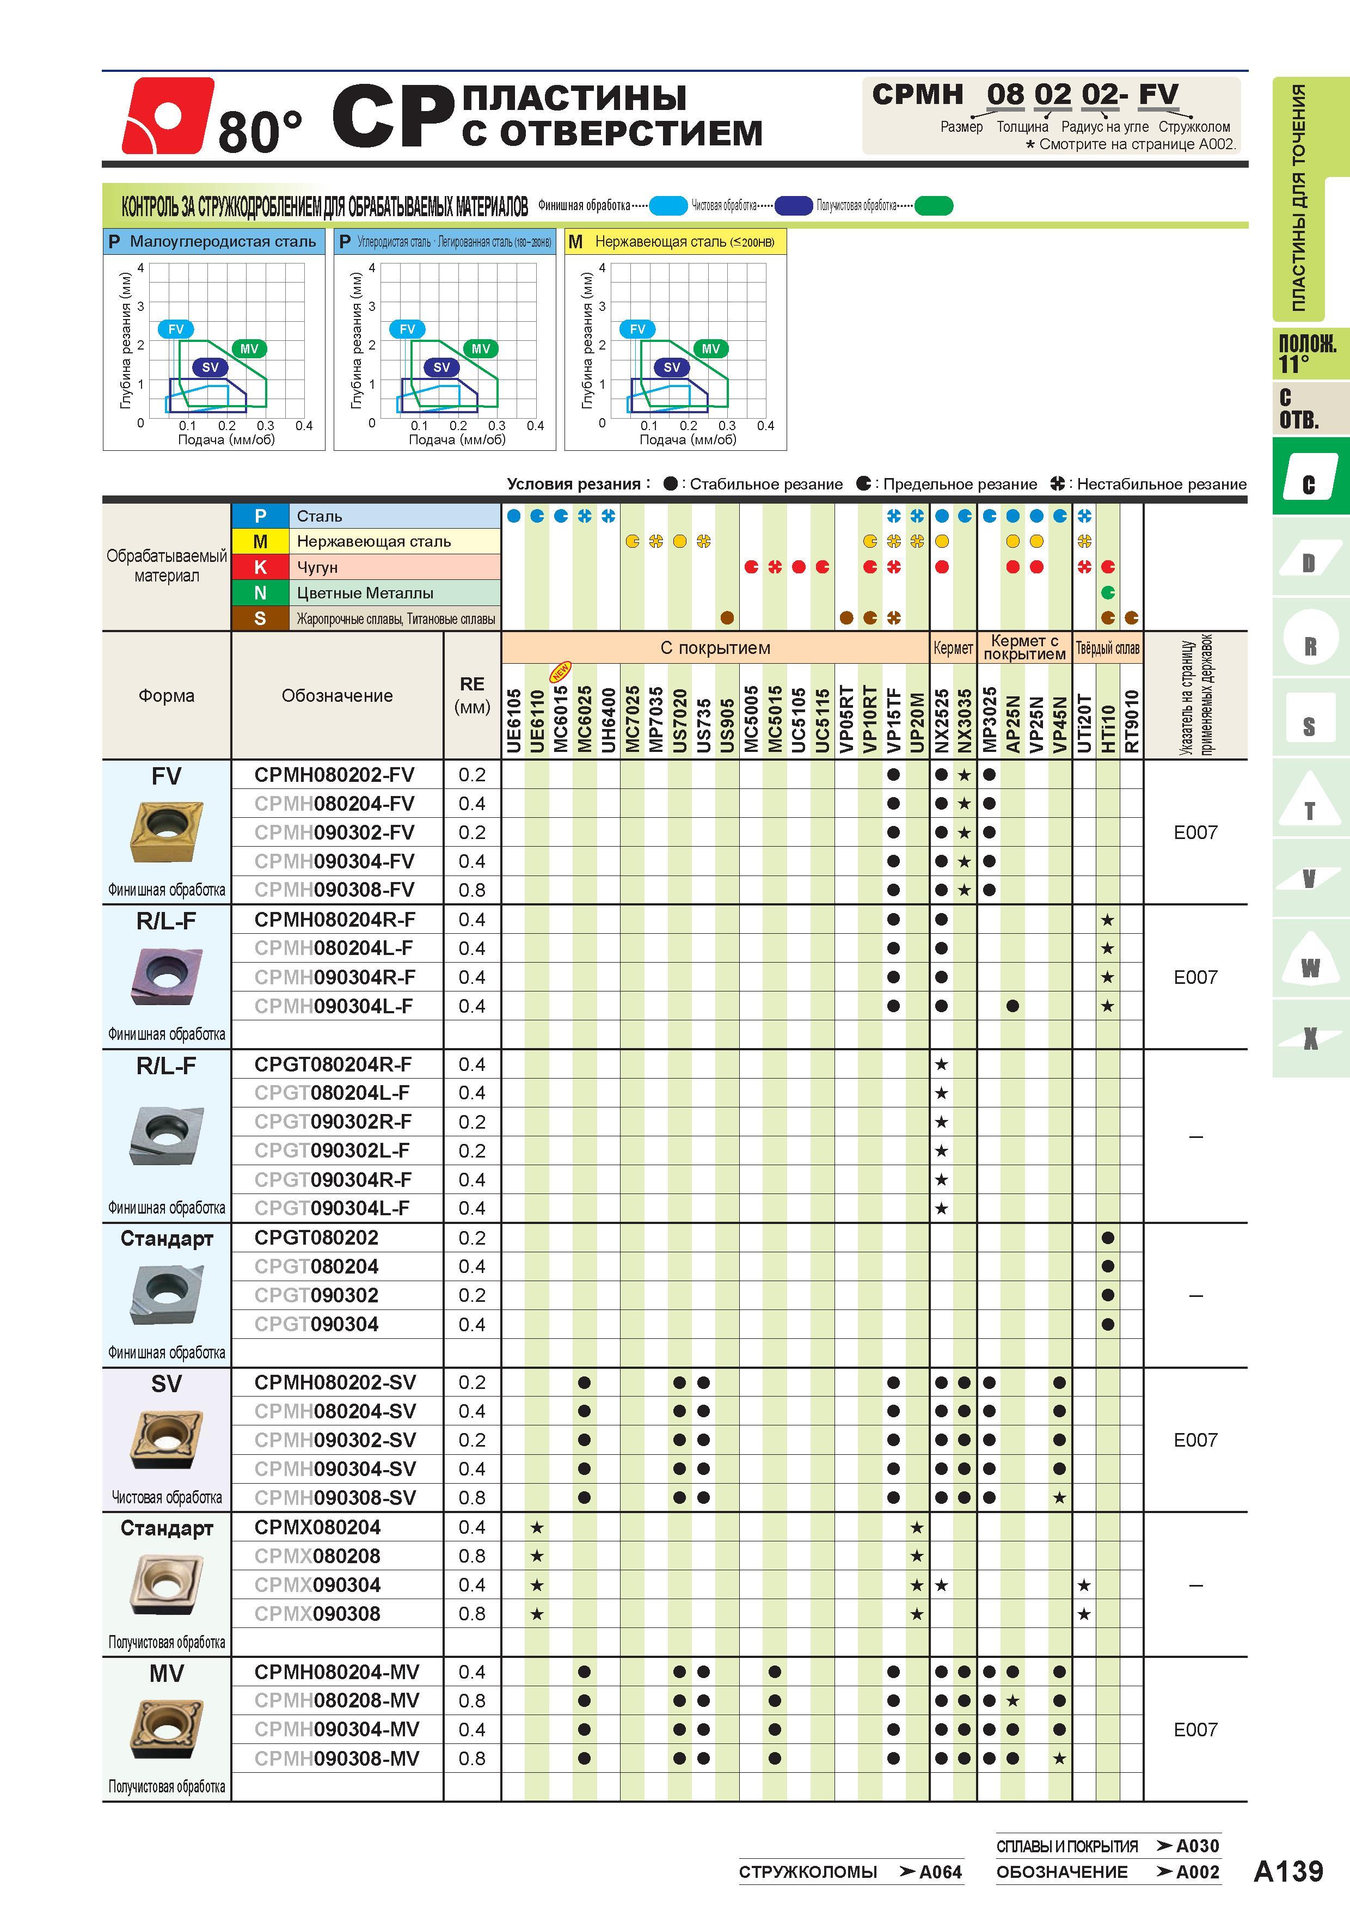Select the T triangle insert shape icon
1350x1910 pixels.
pyautogui.click(x=1310, y=799)
